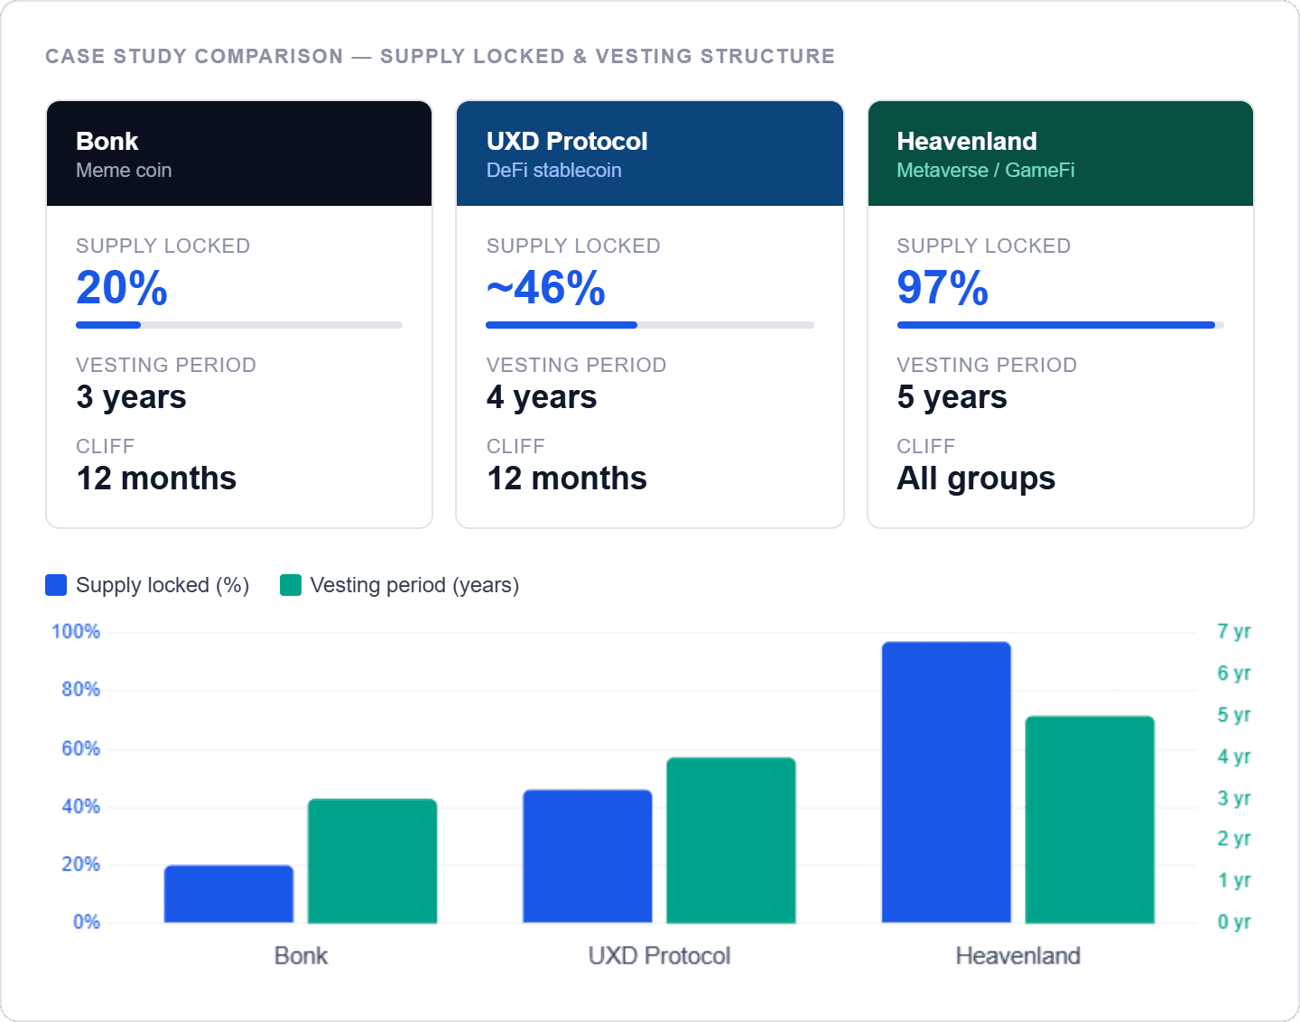Click the 'Meme coin' subtitle
The width and height of the screenshot is (1300, 1022).
[x=124, y=171]
